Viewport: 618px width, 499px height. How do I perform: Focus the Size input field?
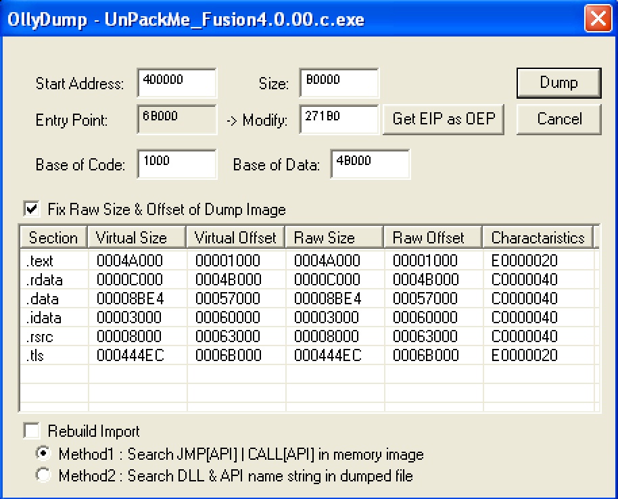tap(339, 82)
